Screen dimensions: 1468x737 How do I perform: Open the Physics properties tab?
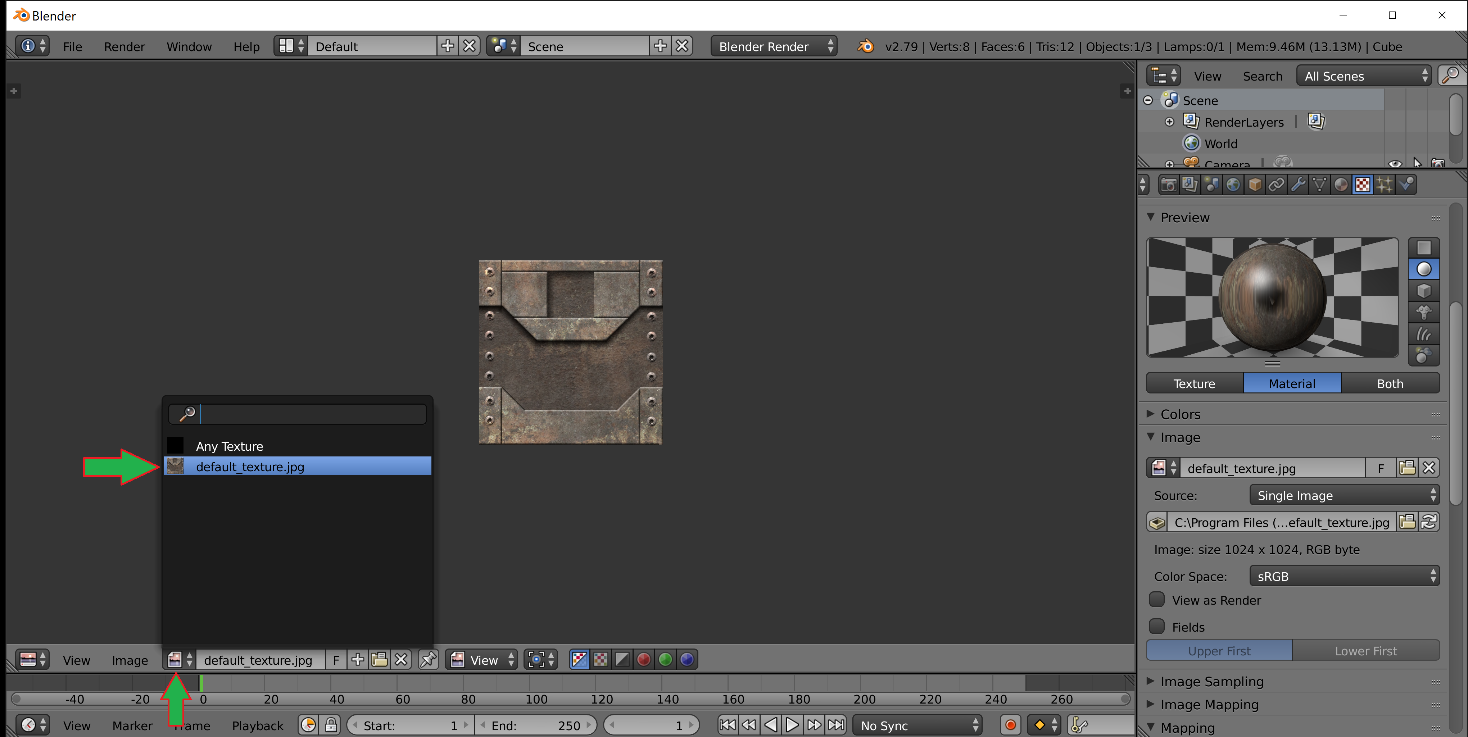pyautogui.click(x=1406, y=185)
